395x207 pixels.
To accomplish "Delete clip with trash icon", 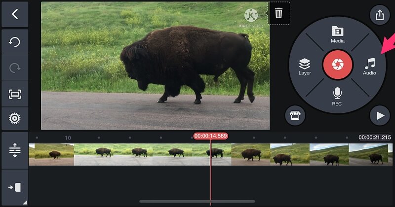I will (x=279, y=13).
